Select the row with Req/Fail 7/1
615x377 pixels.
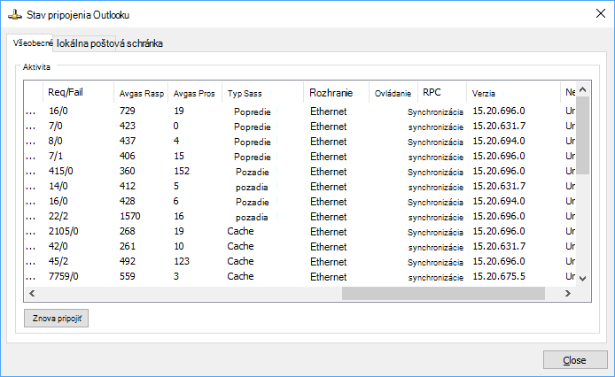300,157
